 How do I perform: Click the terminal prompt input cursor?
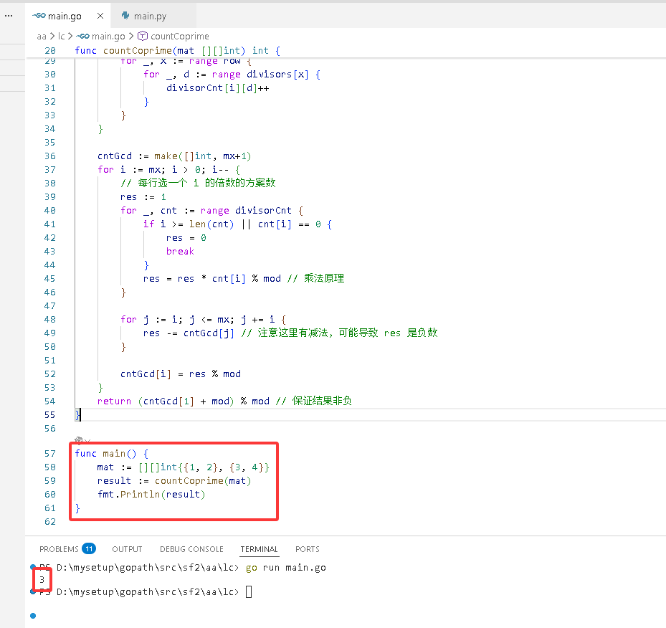tap(249, 591)
